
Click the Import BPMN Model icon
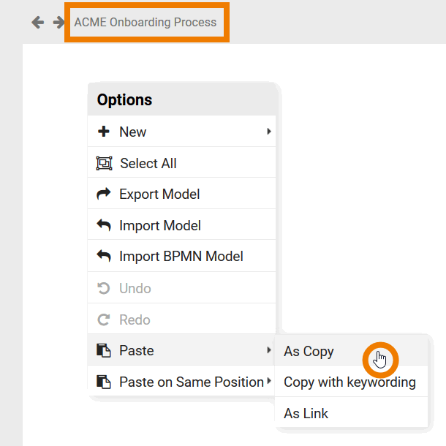click(x=104, y=257)
